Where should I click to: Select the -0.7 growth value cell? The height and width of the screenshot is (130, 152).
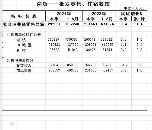(x=123, y=65)
